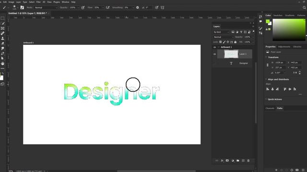Viewport: 307px width, 172px height.
Task: Click the symmetry options butterfly icon
Action: tap(162, 8)
